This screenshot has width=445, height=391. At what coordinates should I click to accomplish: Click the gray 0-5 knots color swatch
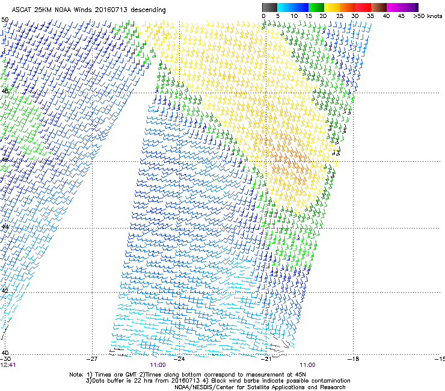point(269,7)
